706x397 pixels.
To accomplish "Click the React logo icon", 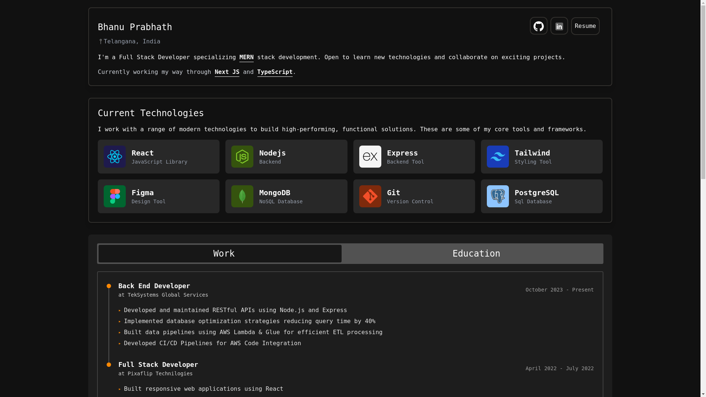I will 115,157.
